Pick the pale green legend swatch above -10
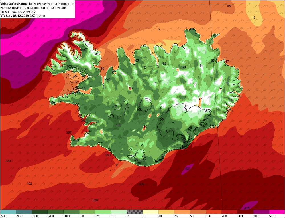Screen dimensions: 285x218 tap(119, 212)
